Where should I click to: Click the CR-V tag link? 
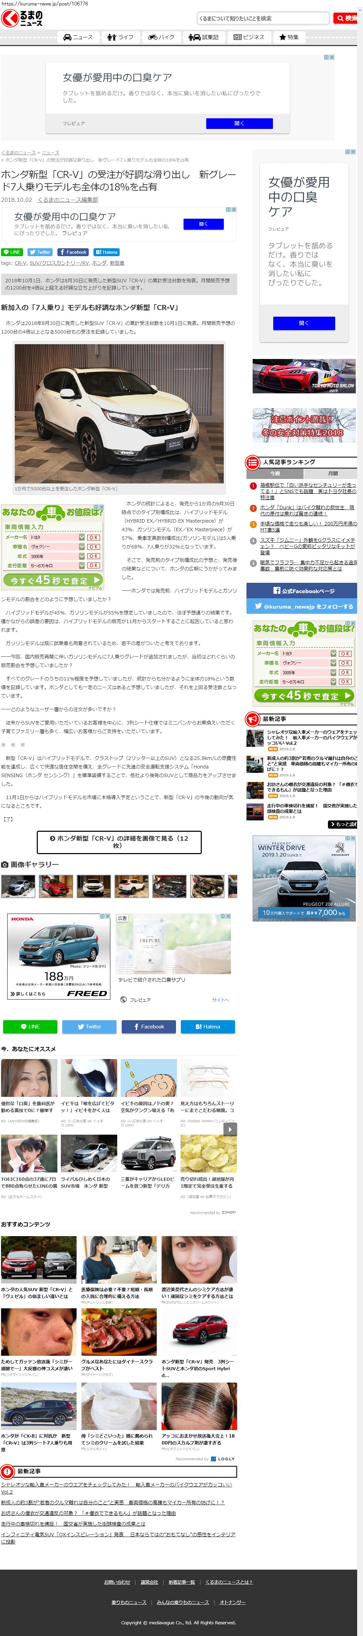[20, 263]
